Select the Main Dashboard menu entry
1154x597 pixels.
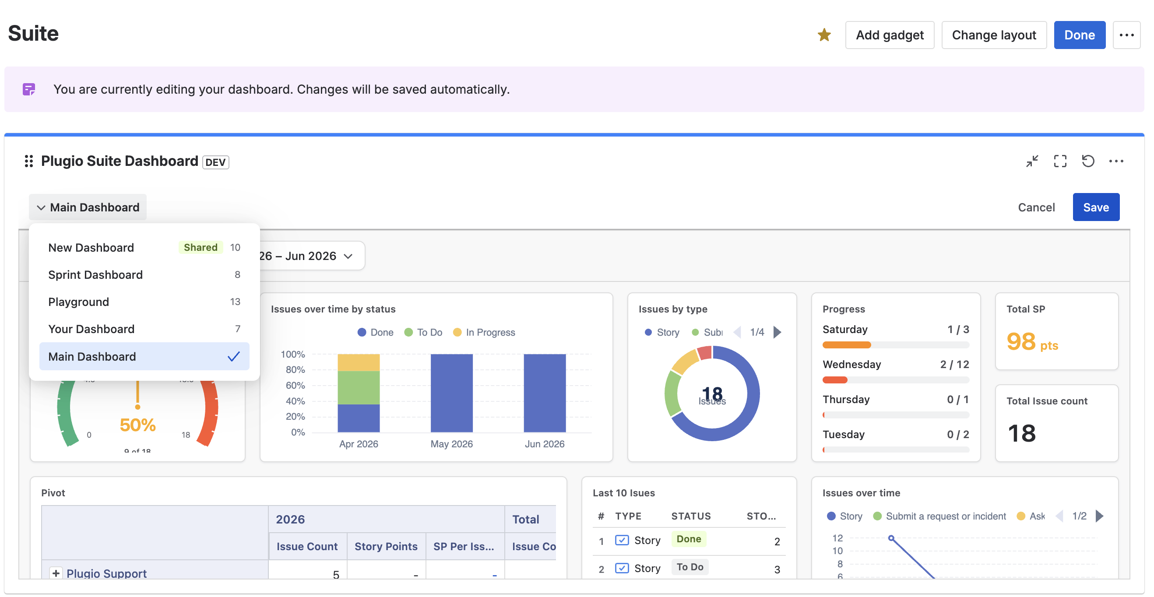pyautogui.click(x=144, y=357)
